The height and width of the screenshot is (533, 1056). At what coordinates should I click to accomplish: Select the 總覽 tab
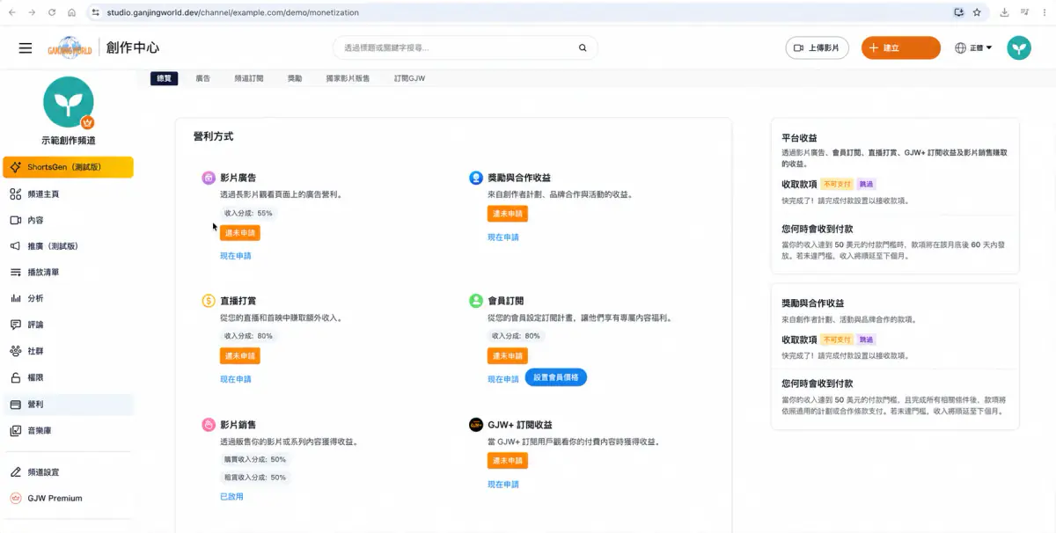tap(165, 78)
